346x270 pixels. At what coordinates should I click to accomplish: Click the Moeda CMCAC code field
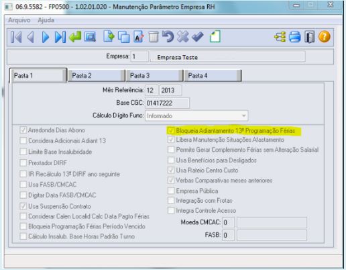click(229, 222)
